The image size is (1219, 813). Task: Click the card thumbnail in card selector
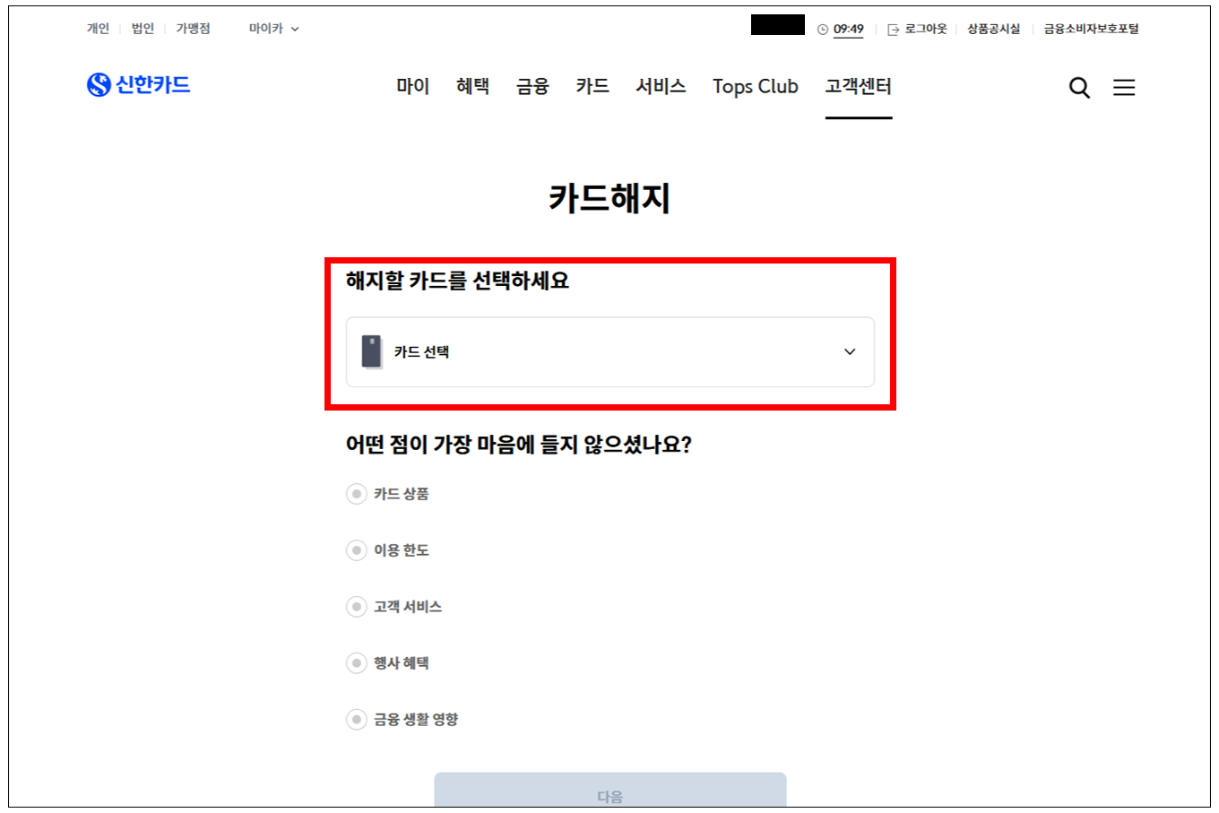[x=372, y=352]
